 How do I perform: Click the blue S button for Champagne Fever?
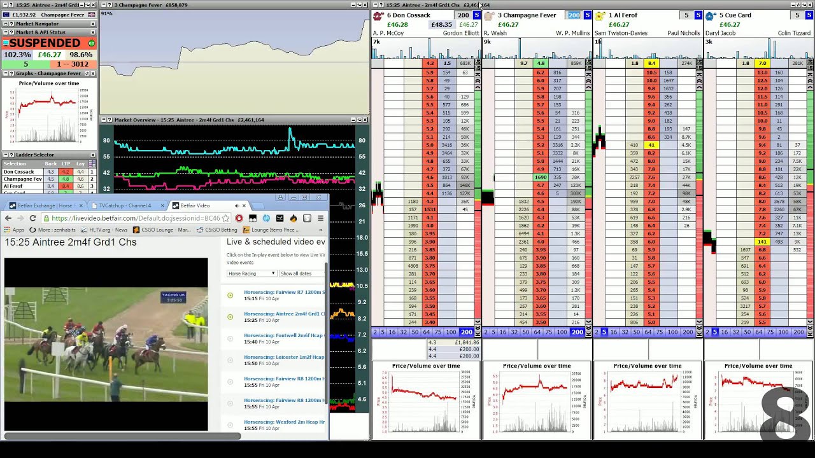pos(587,15)
